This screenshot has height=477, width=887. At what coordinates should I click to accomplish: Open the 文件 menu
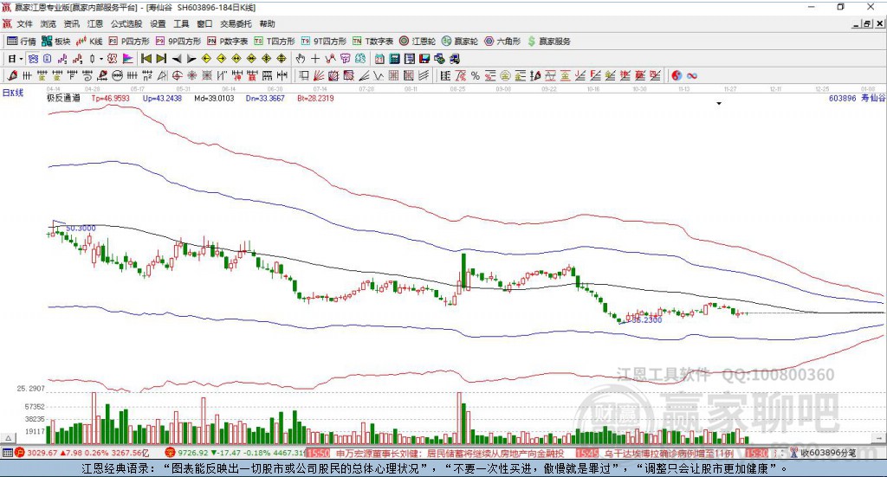(x=24, y=23)
